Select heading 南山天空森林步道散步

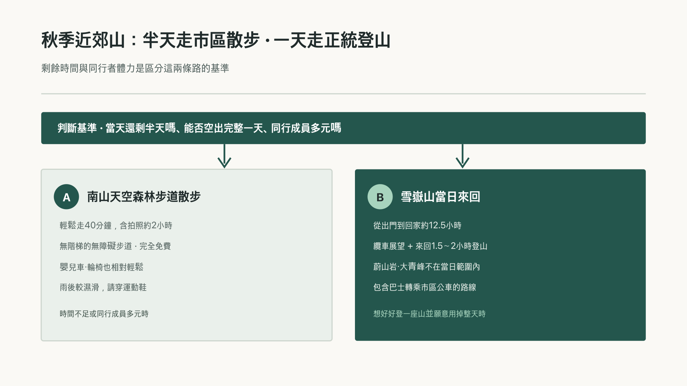[x=144, y=197]
